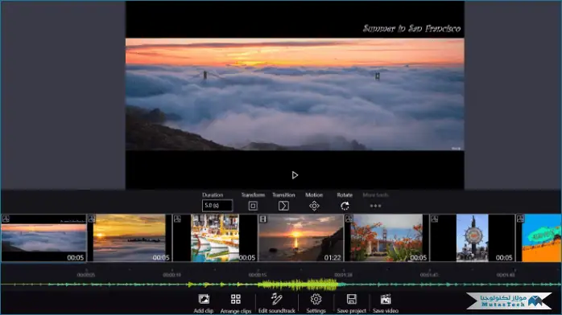Click the video type icon on 01:22 clip

click(x=263, y=219)
